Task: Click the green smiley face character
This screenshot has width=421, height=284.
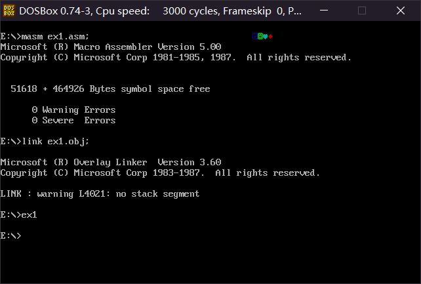Action: click(x=260, y=36)
